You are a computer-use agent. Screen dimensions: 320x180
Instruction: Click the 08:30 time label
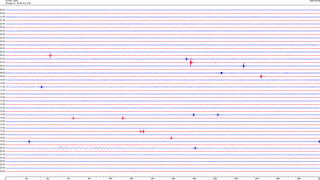(x=2, y=69)
